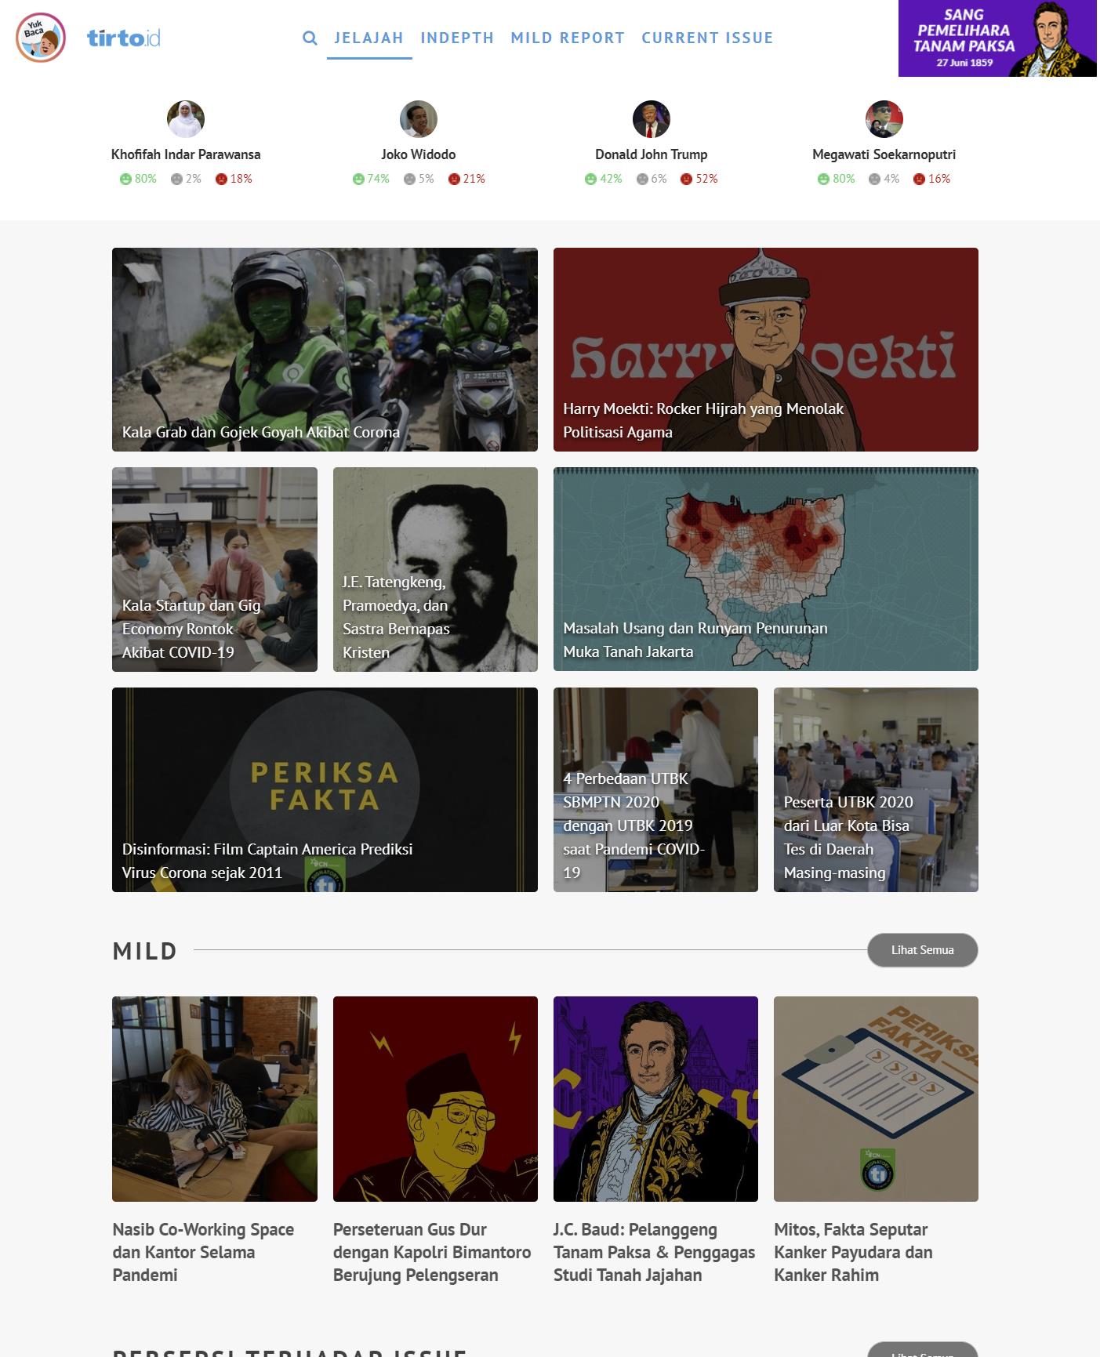
Task: Open the Harry Moekti article card
Action: 766,350
